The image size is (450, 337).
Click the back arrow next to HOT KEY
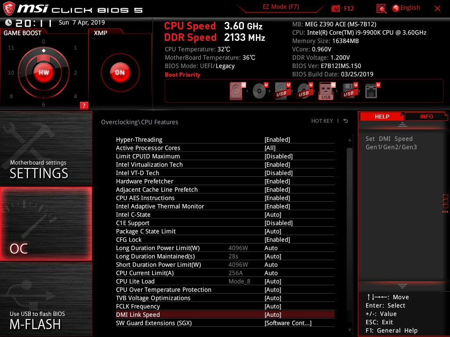[x=346, y=121]
